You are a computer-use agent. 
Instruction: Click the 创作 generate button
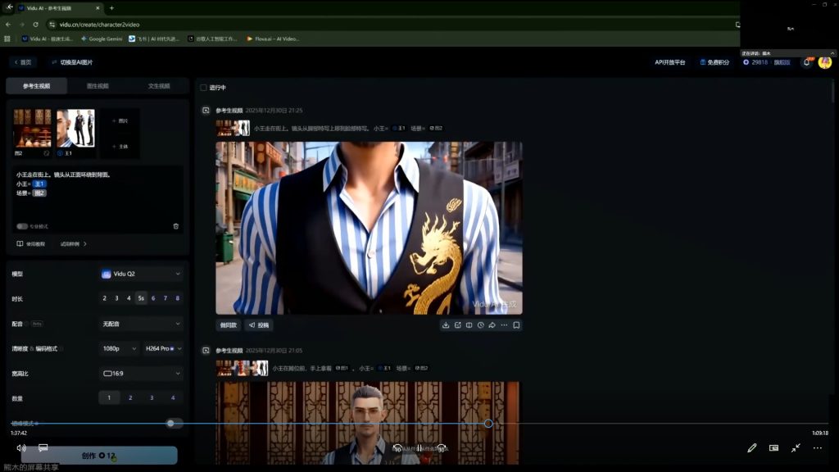(98, 456)
